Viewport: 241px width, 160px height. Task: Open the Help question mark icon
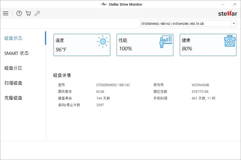tap(19, 13)
